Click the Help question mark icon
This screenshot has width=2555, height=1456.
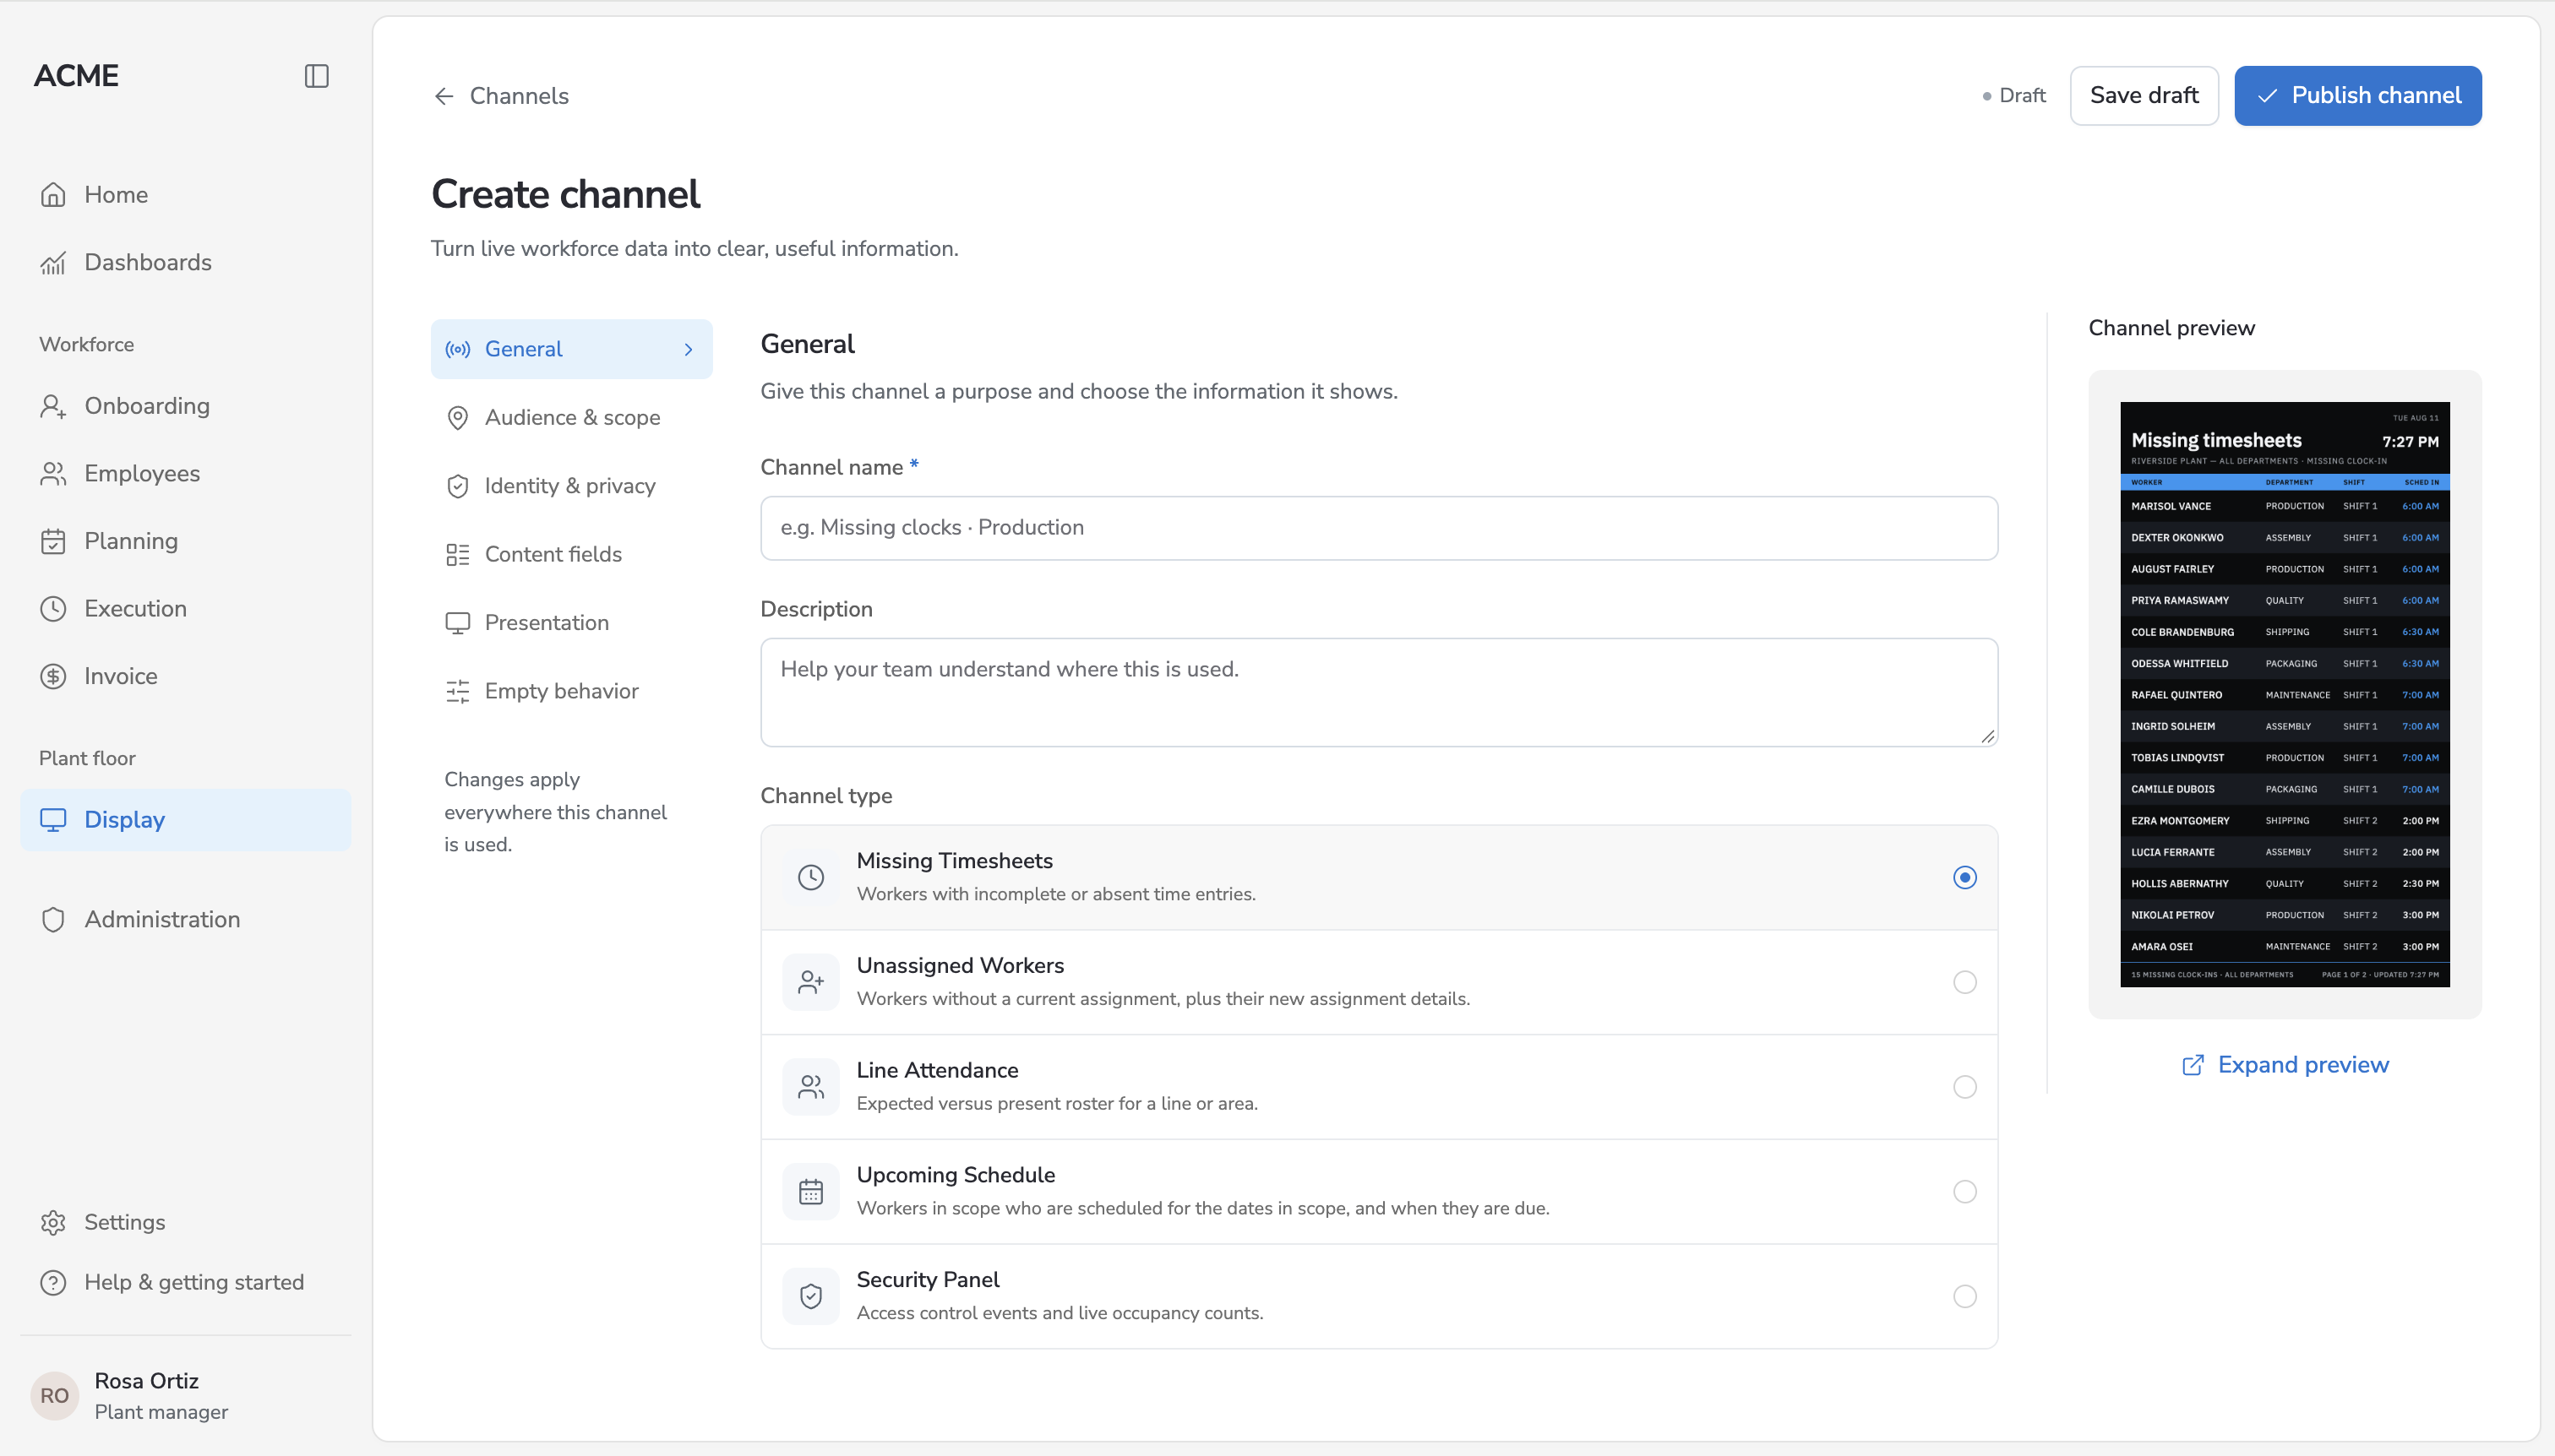tap(53, 1283)
